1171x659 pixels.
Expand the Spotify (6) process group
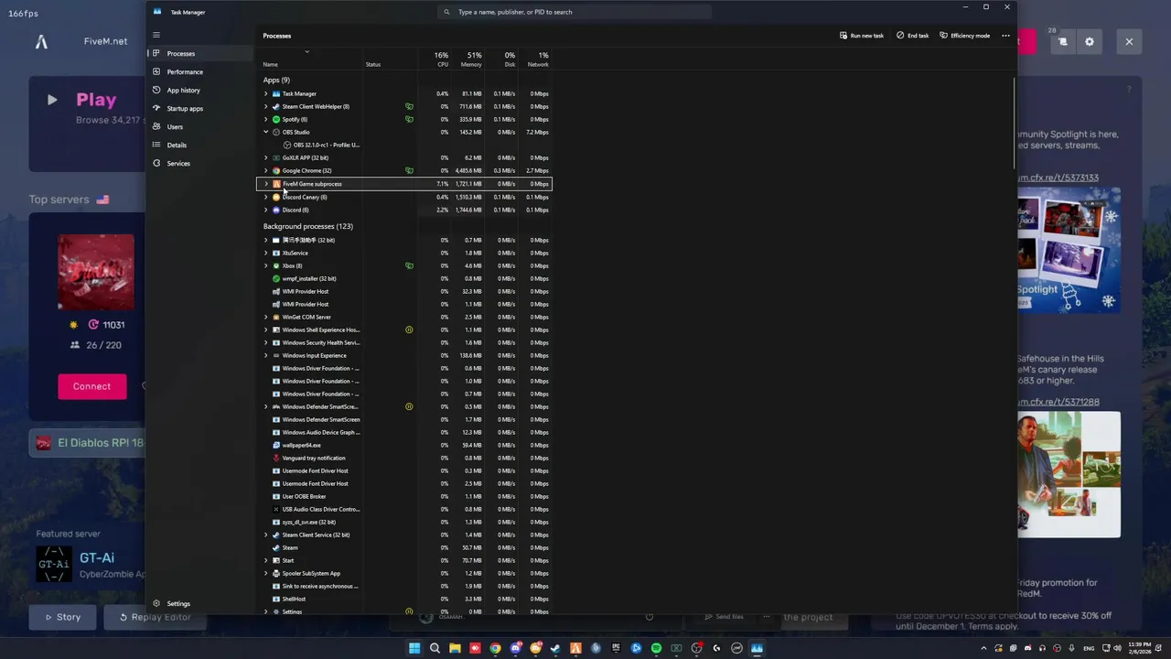pyautogui.click(x=266, y=119)
